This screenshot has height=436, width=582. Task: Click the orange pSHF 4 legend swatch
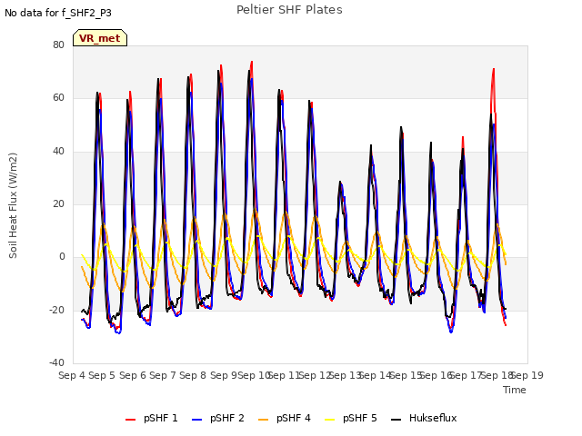[x=263, y=420]
